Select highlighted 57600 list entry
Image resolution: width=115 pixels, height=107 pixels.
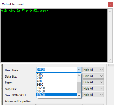pyautogui.click(x=56, y=95)
